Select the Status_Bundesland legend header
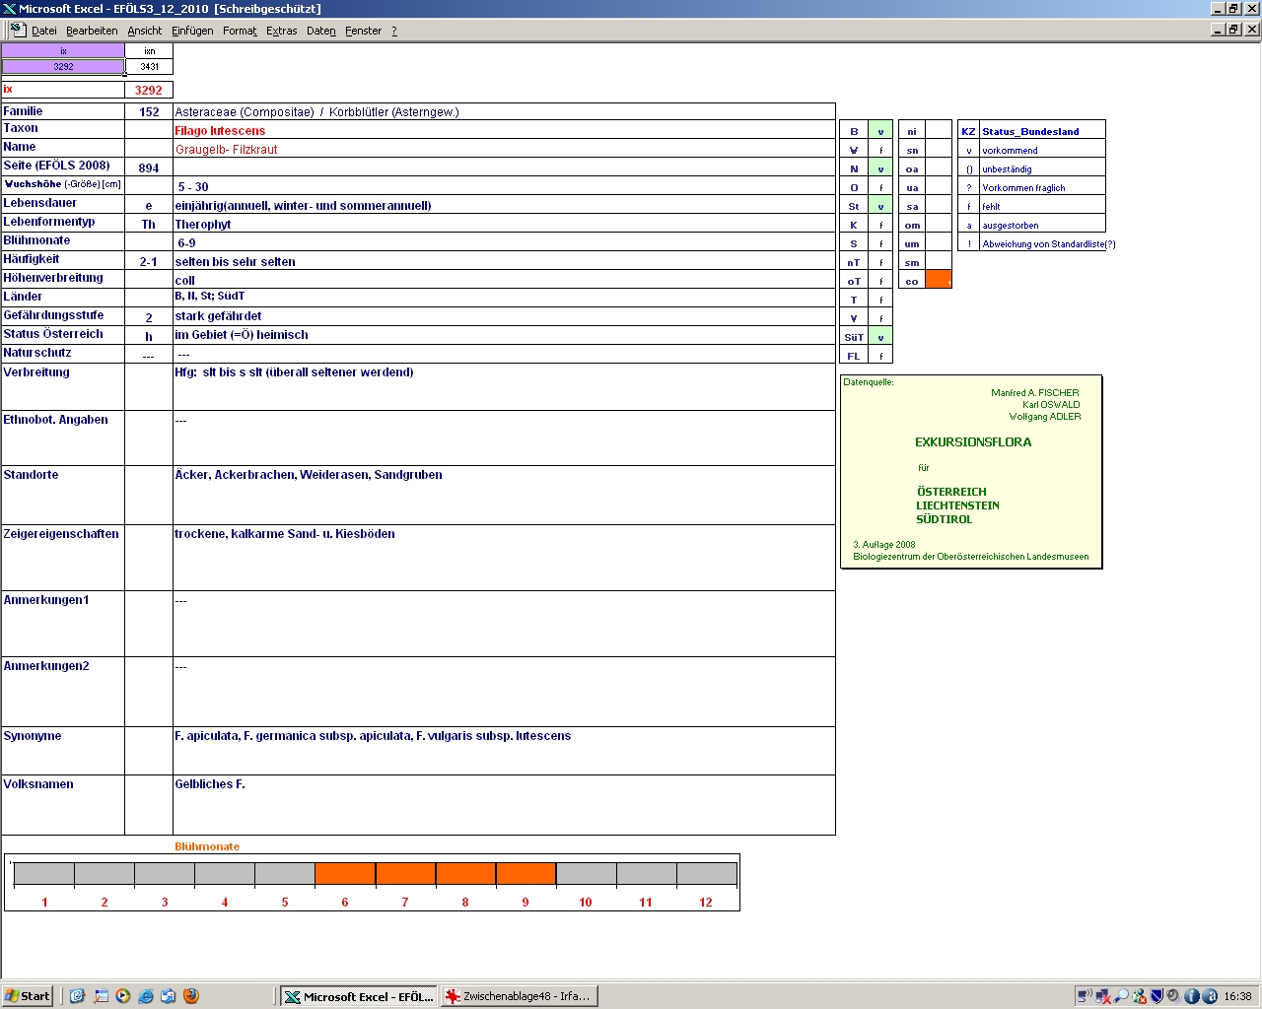The image size is (1262, 1009). click(x=1030, y=131)
